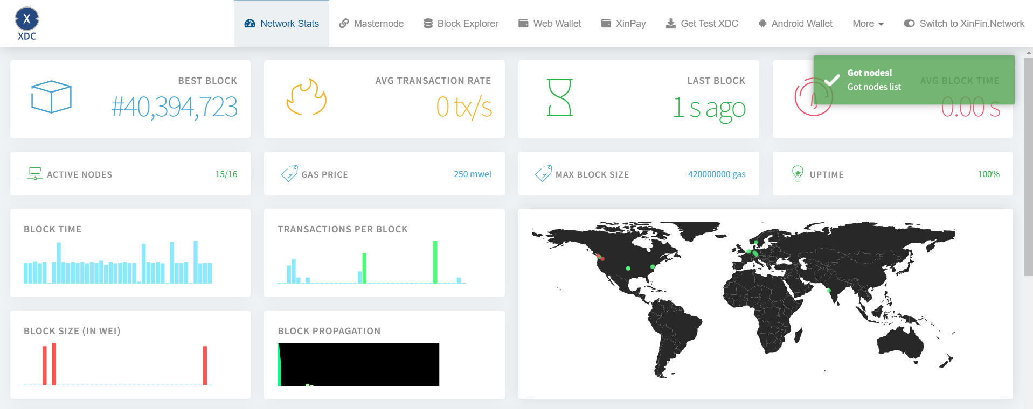Click the 1 s ago last block value
Screen dimensions: 1033x409
click(709, 108)
